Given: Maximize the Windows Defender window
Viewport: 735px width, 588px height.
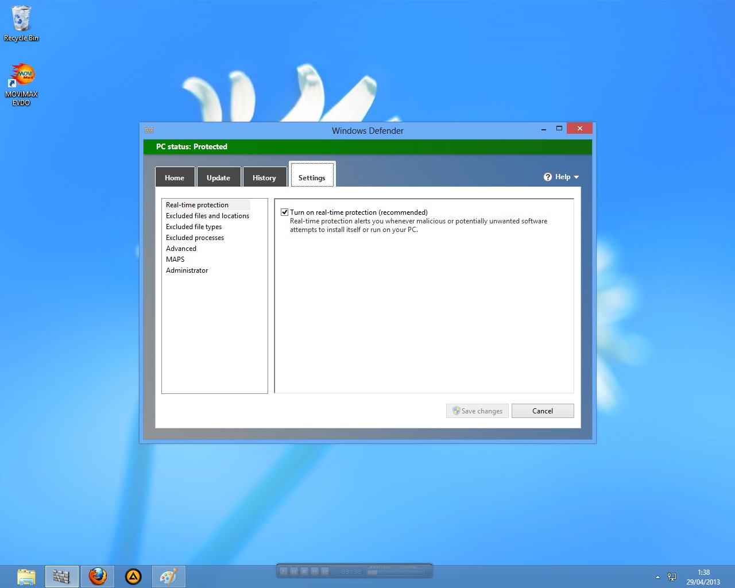Looking at the screenshot, I should coord(559,129).
